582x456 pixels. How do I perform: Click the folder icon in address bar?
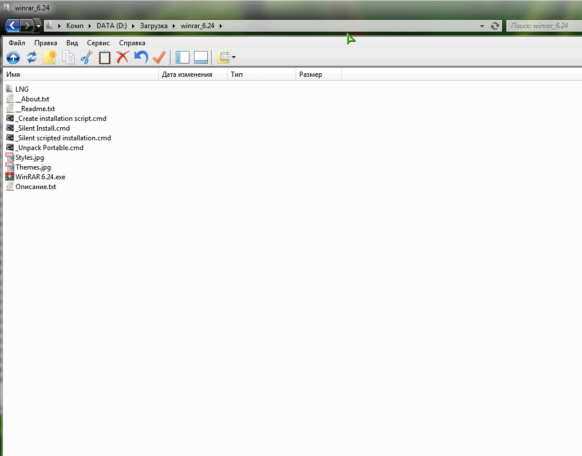(50, 26)
